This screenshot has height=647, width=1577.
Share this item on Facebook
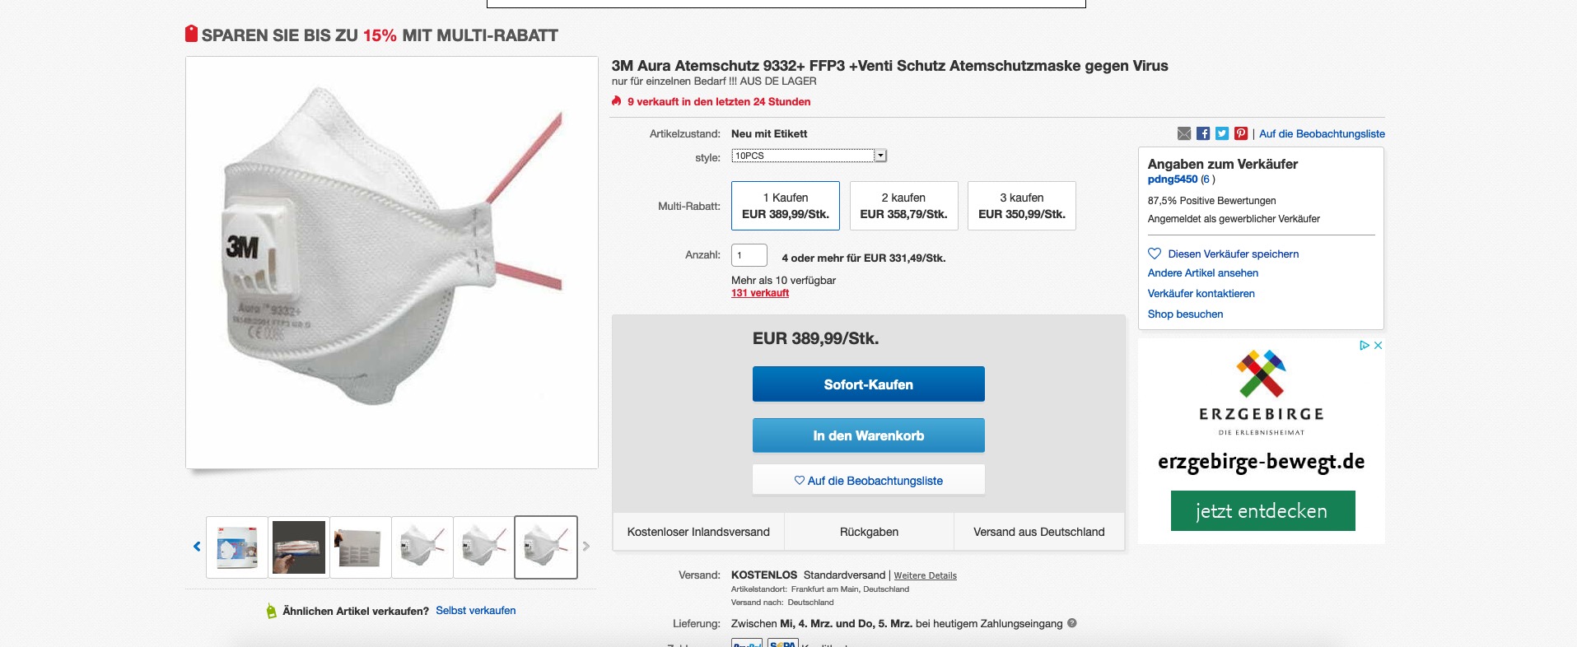tap(1203, 133)
